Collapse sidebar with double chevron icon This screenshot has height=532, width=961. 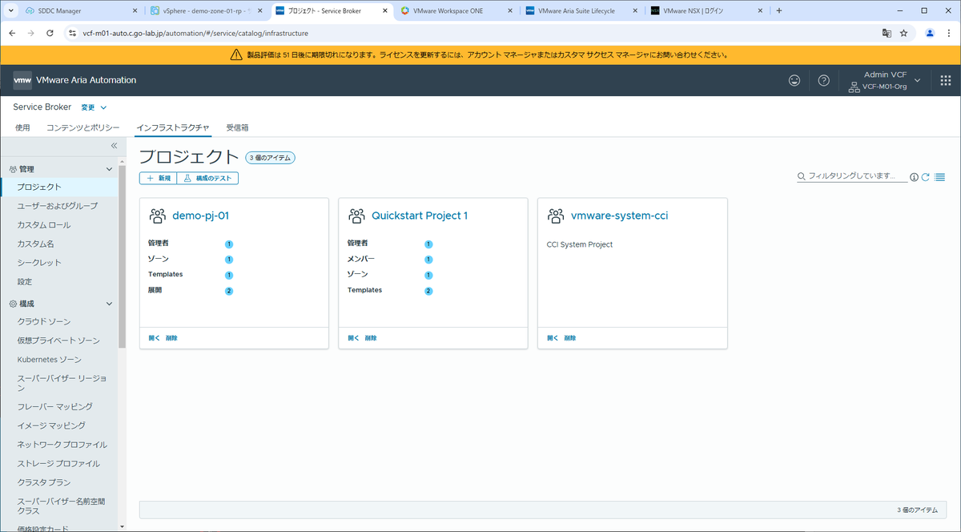(114, 146)
